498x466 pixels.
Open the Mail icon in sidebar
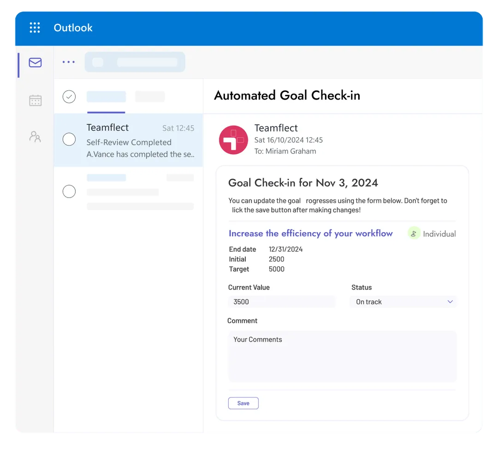(x=35, y=63)
